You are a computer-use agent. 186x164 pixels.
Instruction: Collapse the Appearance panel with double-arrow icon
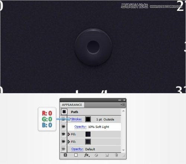pyautogui.click(x=119, y=100)
